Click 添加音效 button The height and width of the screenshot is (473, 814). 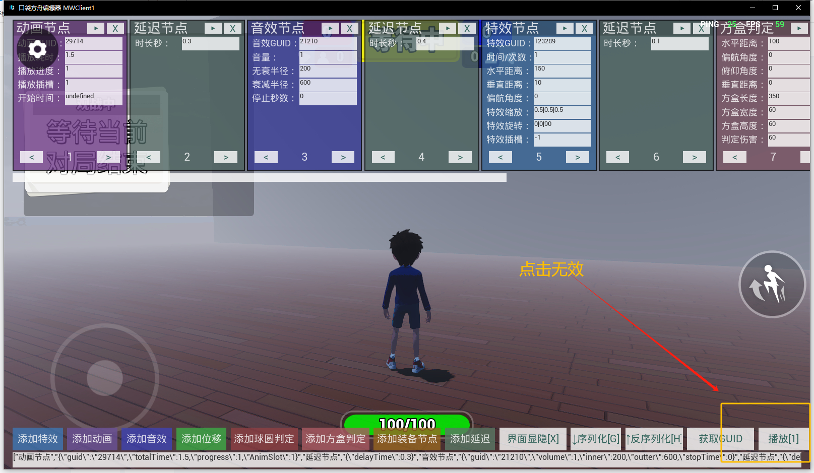coord(147,439)
